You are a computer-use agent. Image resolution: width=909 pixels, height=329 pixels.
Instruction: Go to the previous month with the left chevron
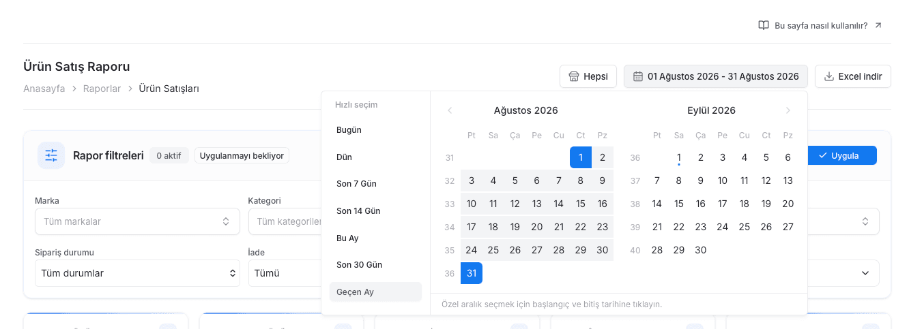tap(450, 110)
